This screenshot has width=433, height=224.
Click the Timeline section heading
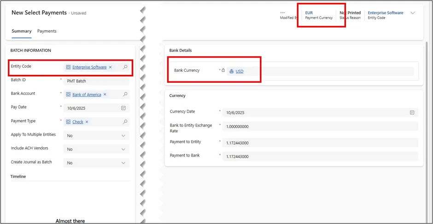[x=18, y=176]
